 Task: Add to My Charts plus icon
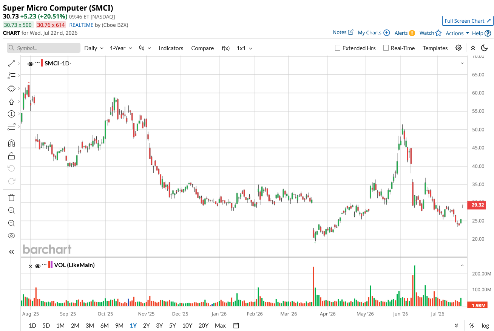pyautogui.click(x=387, y=33)
